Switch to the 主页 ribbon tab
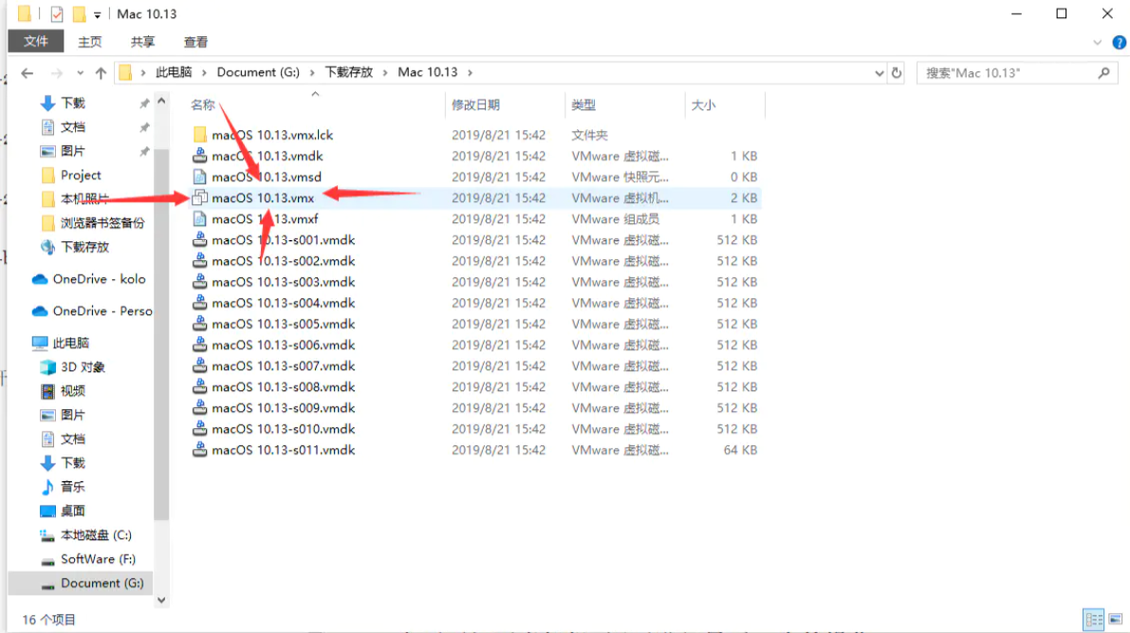Image resolution: width=1130 pixels, height=633 pixels. (x=90, y=42)
